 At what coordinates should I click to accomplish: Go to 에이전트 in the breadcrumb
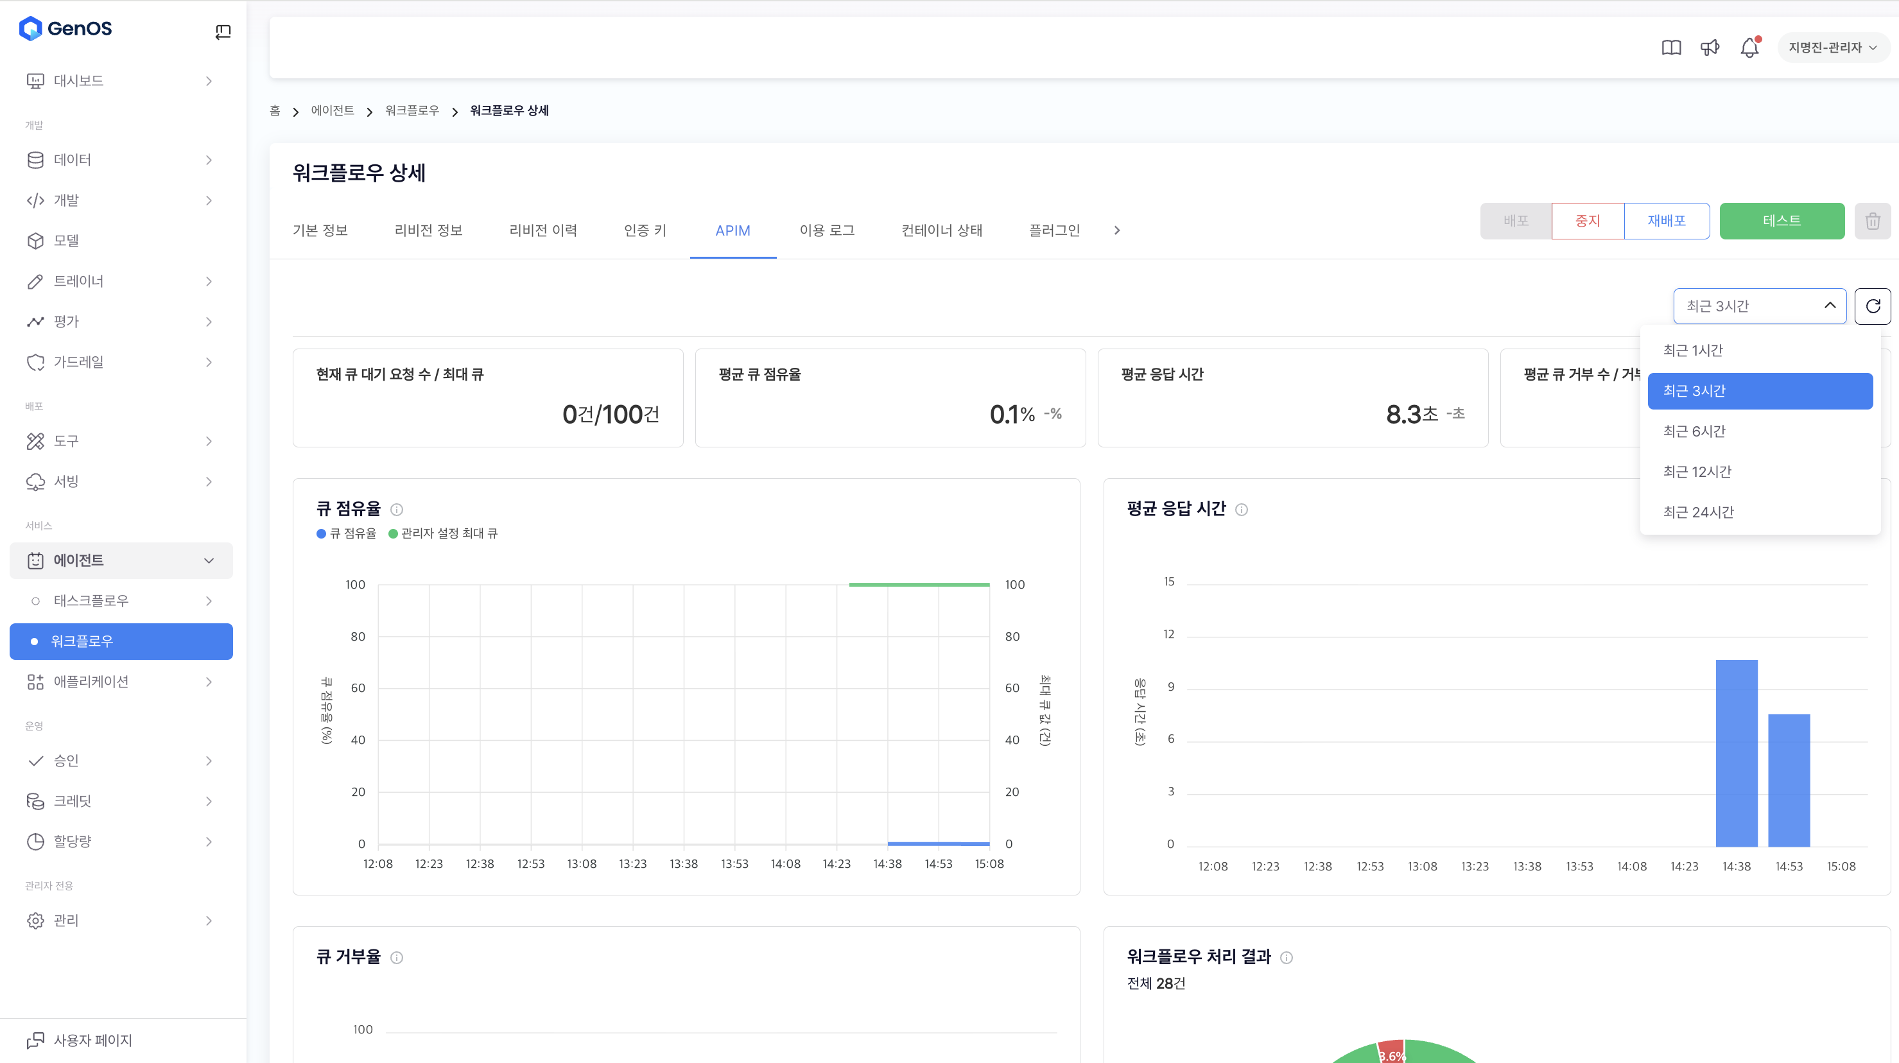(x=333, y=110)
